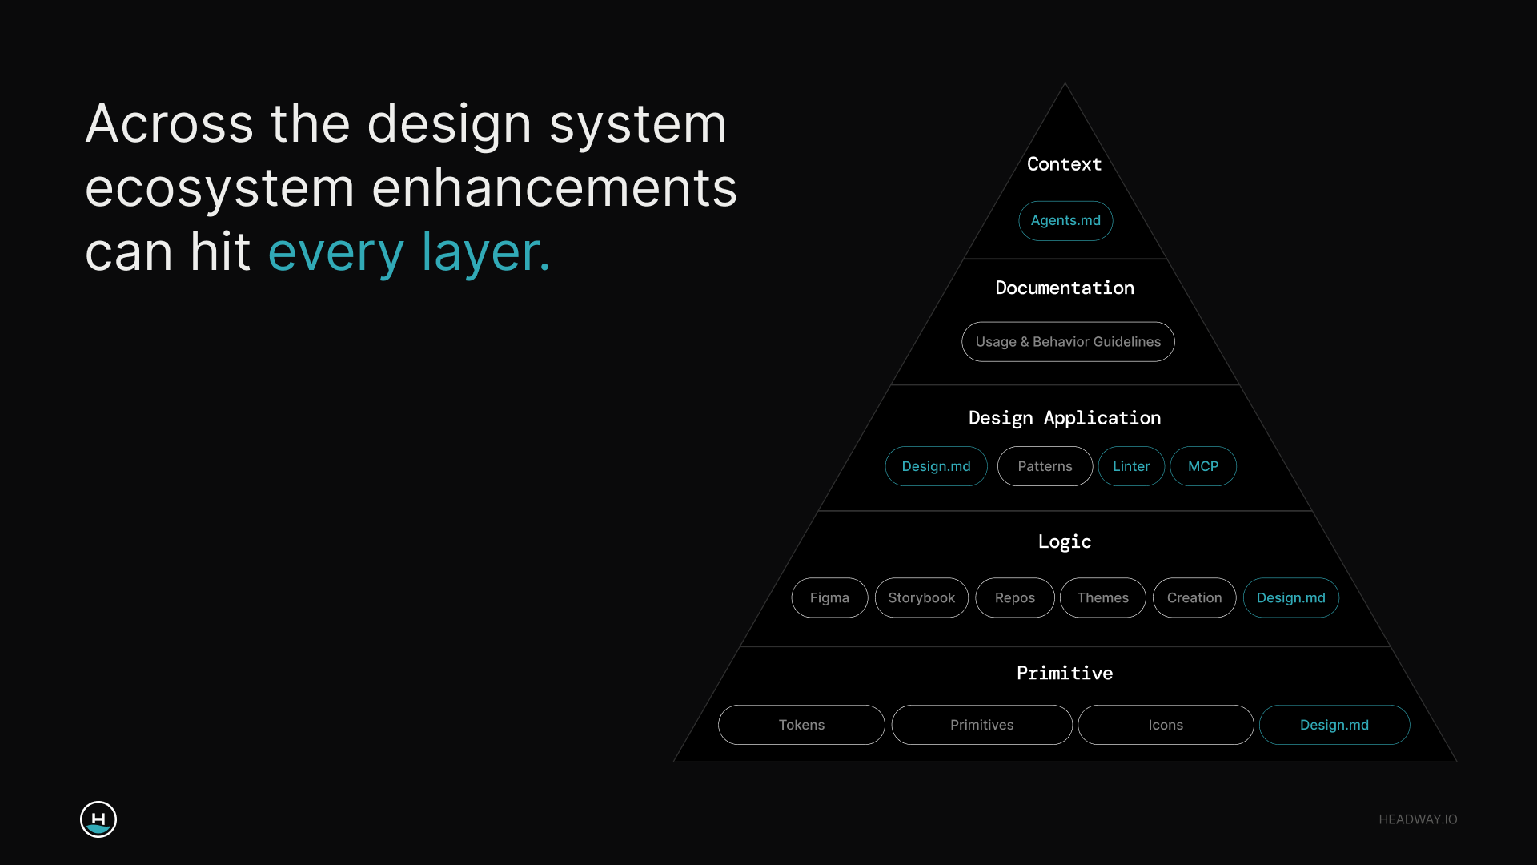Select the Repos pill
The image size is (1537, 865).
1015,597
